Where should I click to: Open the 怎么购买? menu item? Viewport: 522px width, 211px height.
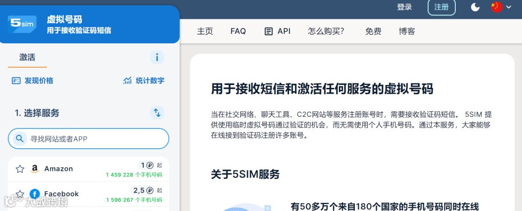(x=326, y=31)
